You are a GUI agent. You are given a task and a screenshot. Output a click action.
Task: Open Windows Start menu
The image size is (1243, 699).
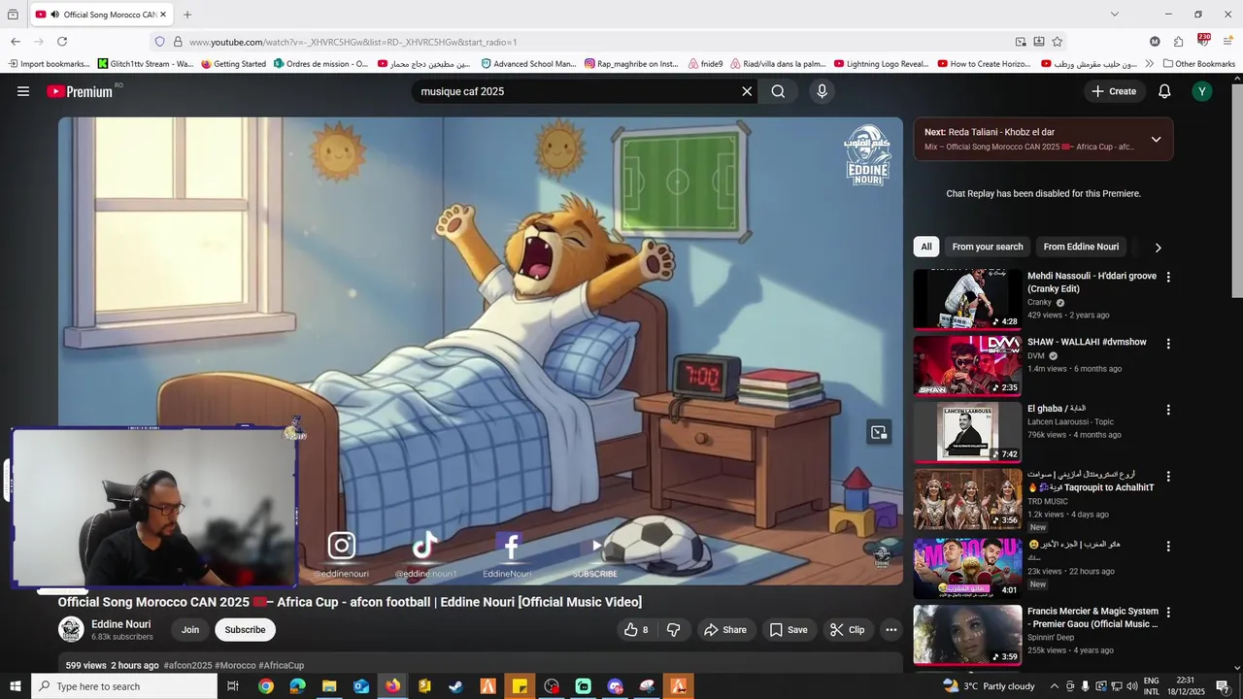pyautogui.click(x=16, y=686)
